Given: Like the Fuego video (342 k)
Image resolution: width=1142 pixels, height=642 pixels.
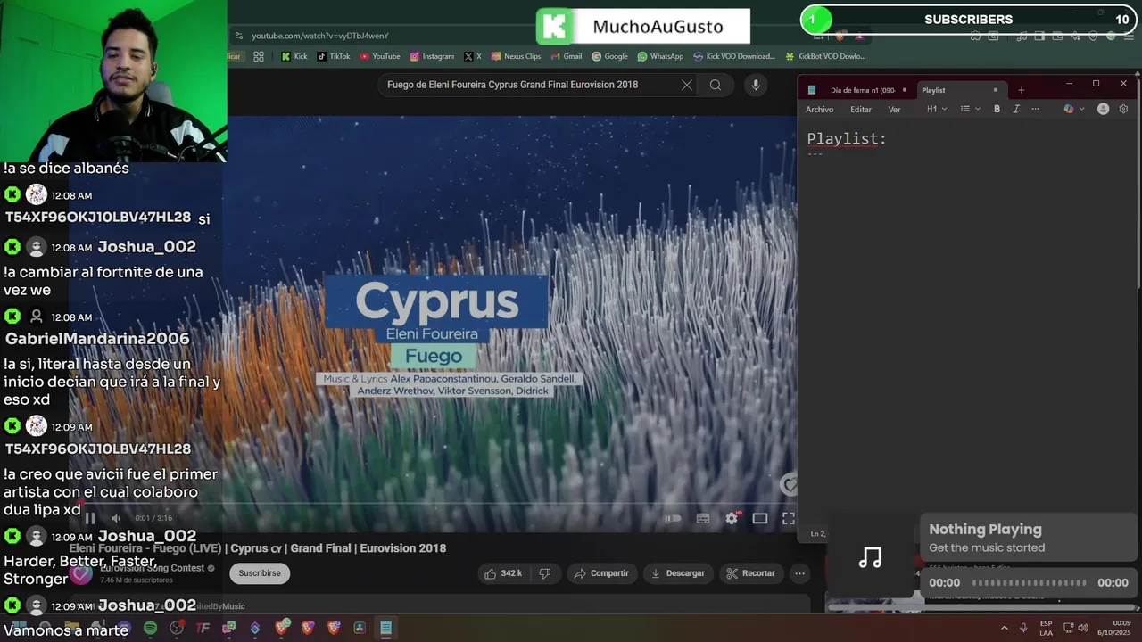Looking at the screenshot, I should tap(504, 573).
